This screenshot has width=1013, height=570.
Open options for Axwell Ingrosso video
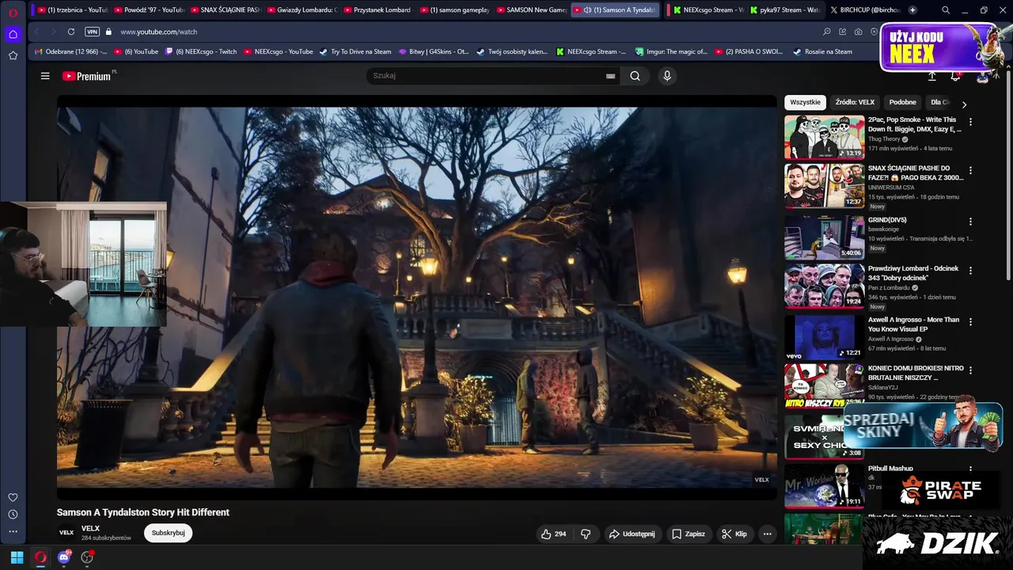(970, 321)
